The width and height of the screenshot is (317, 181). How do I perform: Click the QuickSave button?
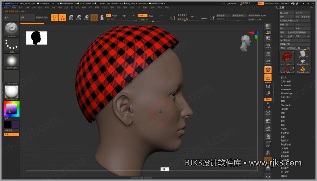click(x=232, y=3)
